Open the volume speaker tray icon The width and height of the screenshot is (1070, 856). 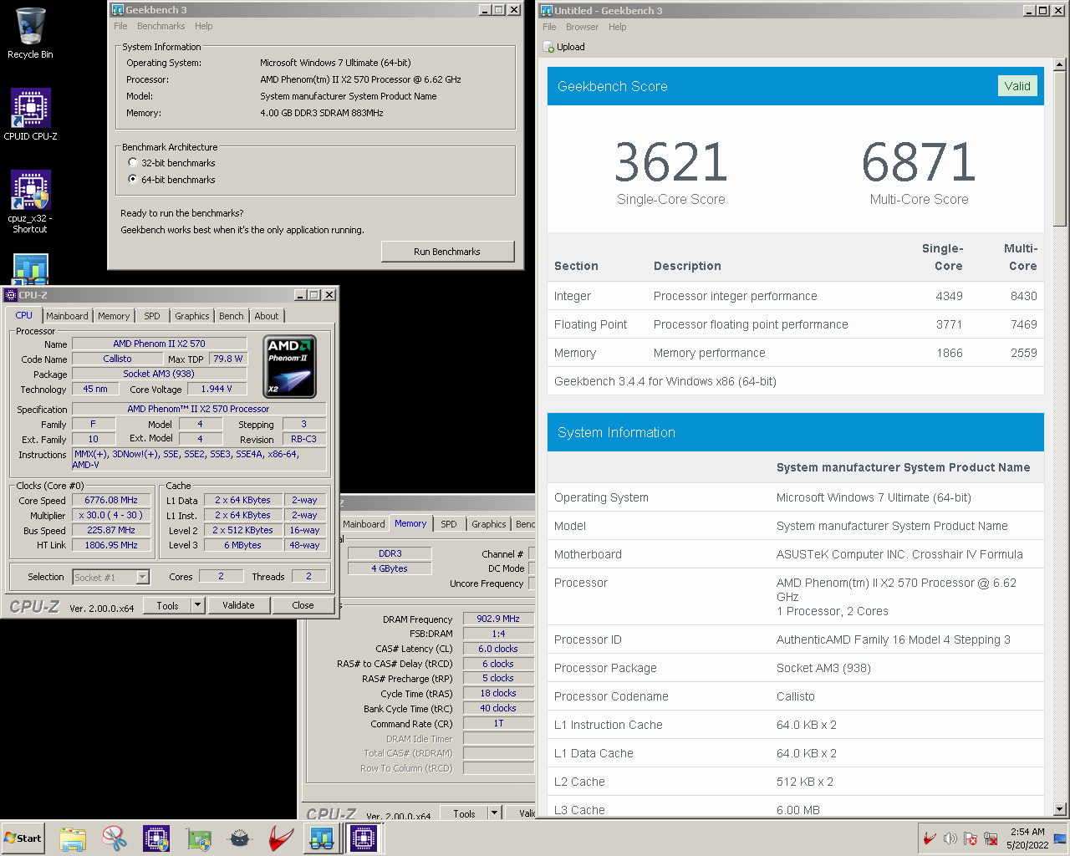click(950, 838)
